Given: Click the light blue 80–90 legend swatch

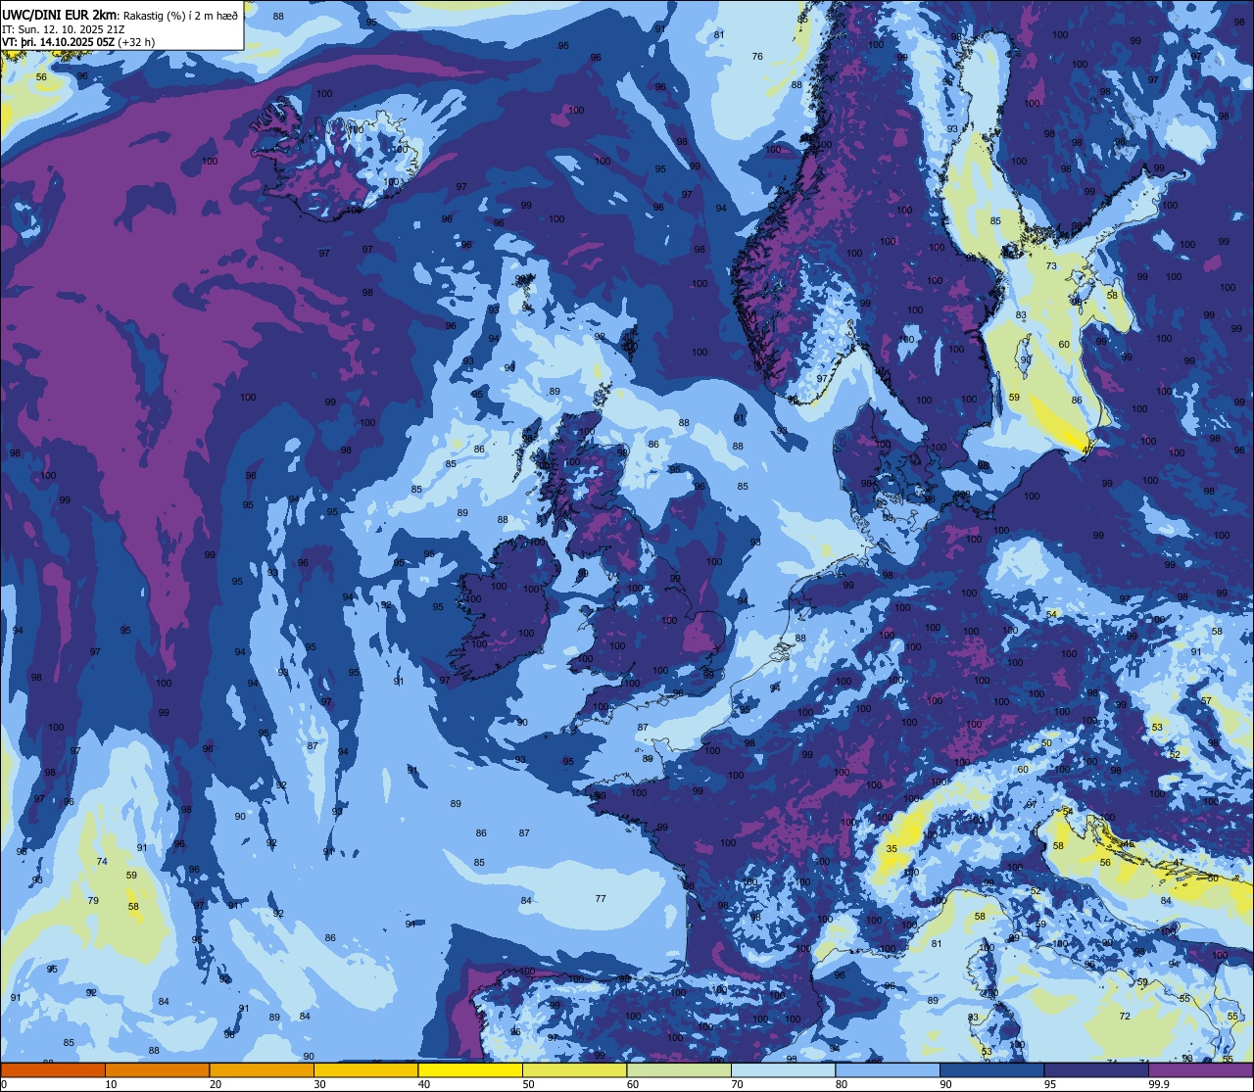Looking at the screenshot, I should point(887,1069).
